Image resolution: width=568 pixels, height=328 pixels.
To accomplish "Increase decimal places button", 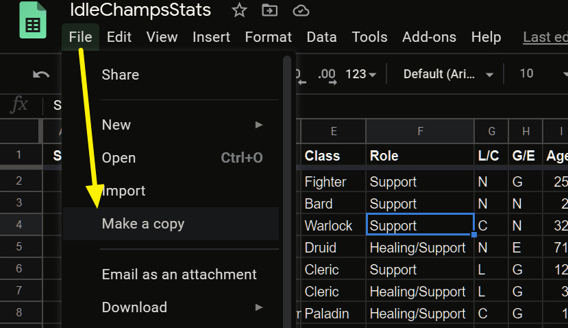I will [327, 74].
